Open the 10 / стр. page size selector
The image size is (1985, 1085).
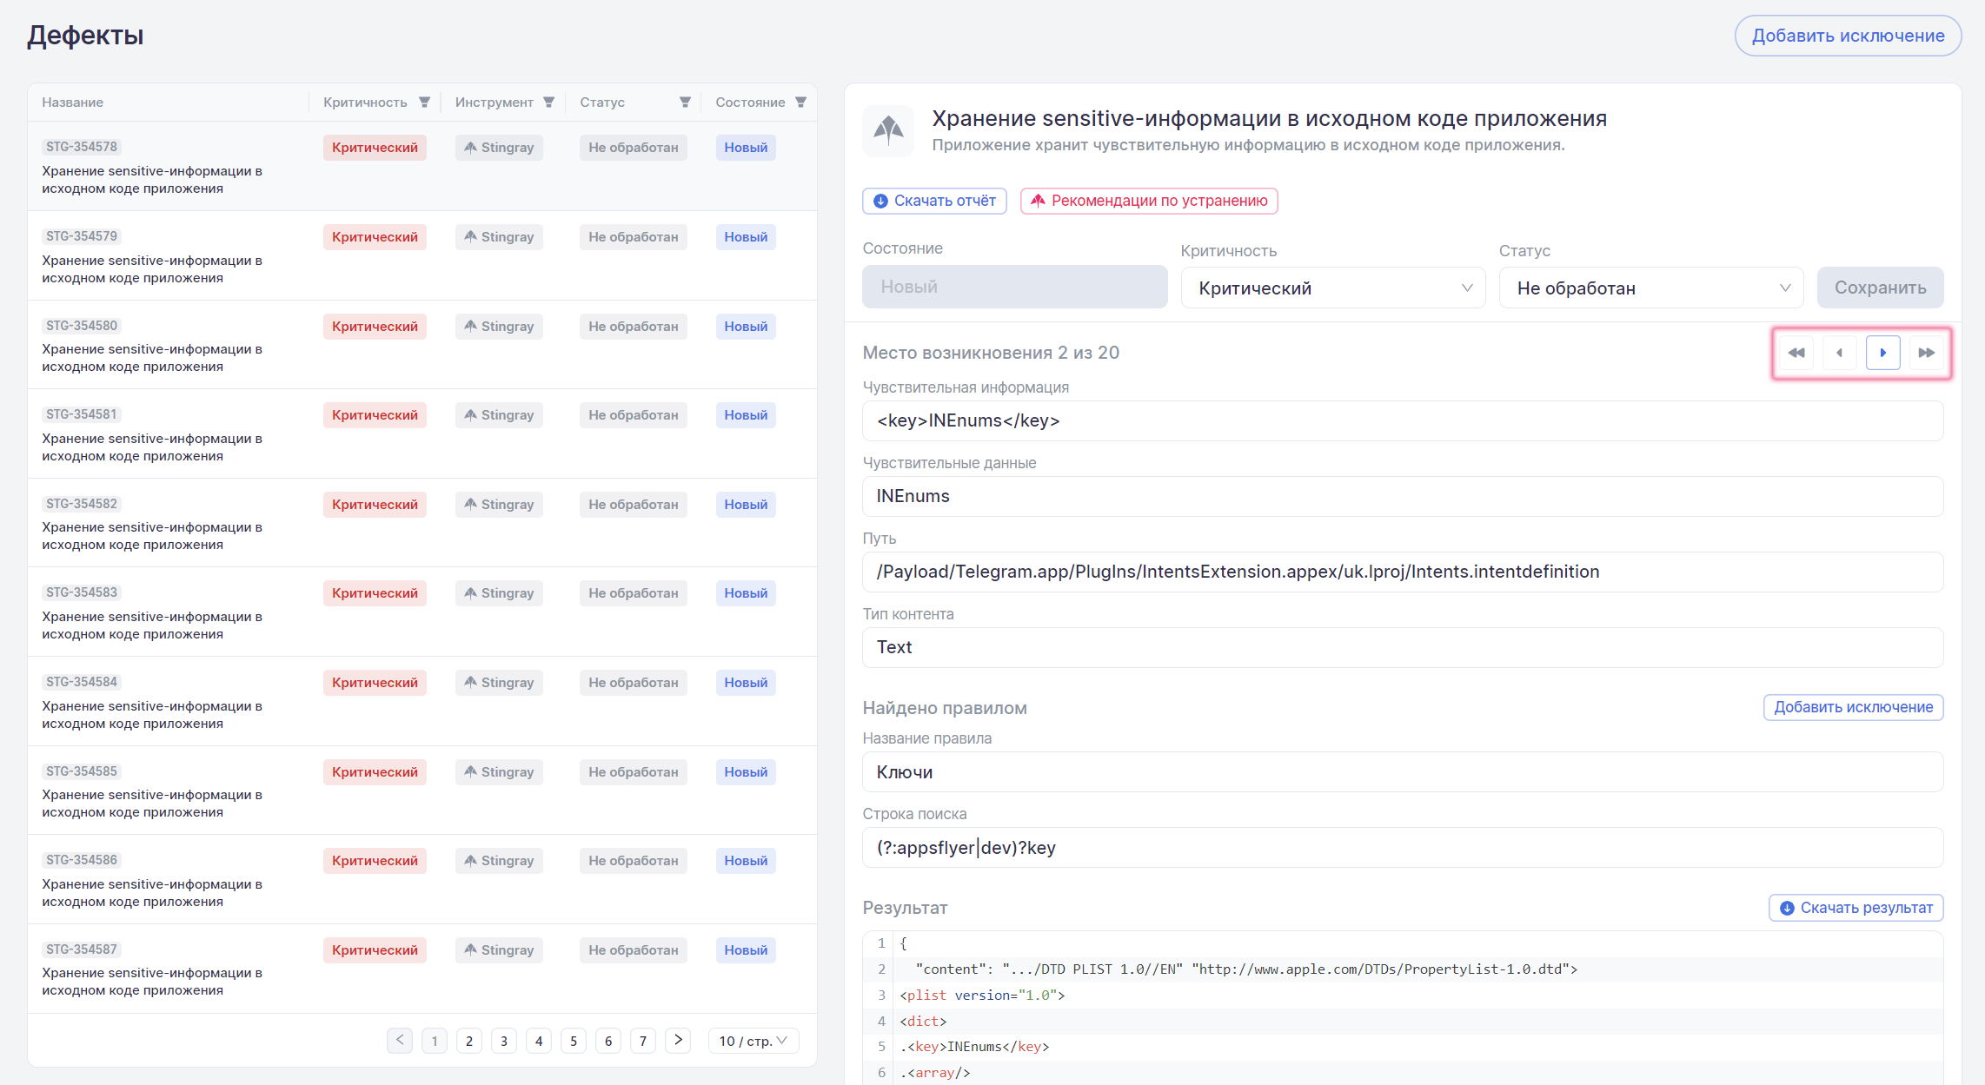tap(753, 1041)
